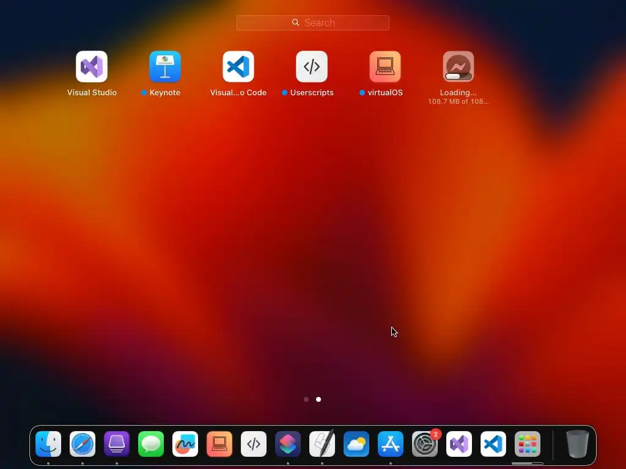Click the Loading app icon being downloaded
This screenshot has height=469, width=626.
(458, 67)
